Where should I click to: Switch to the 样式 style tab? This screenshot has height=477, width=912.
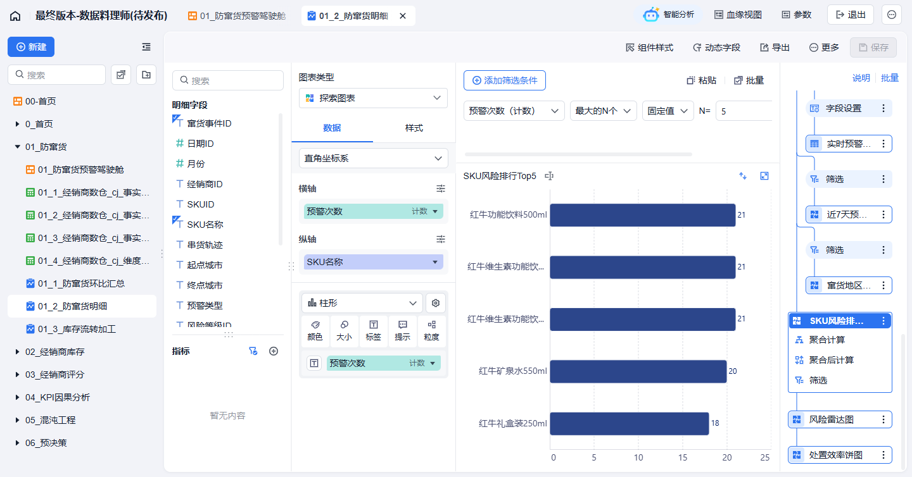[x=414, y=128]
